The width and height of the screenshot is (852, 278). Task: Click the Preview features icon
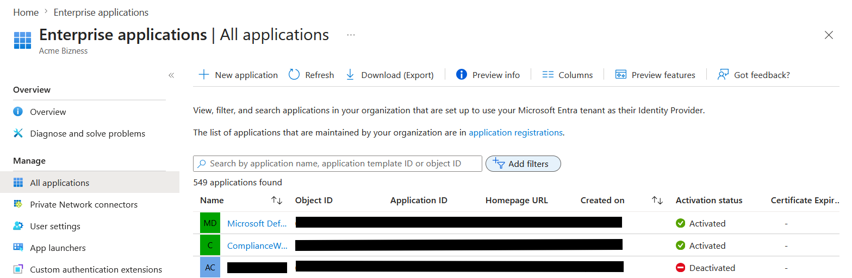coord(621,75)
